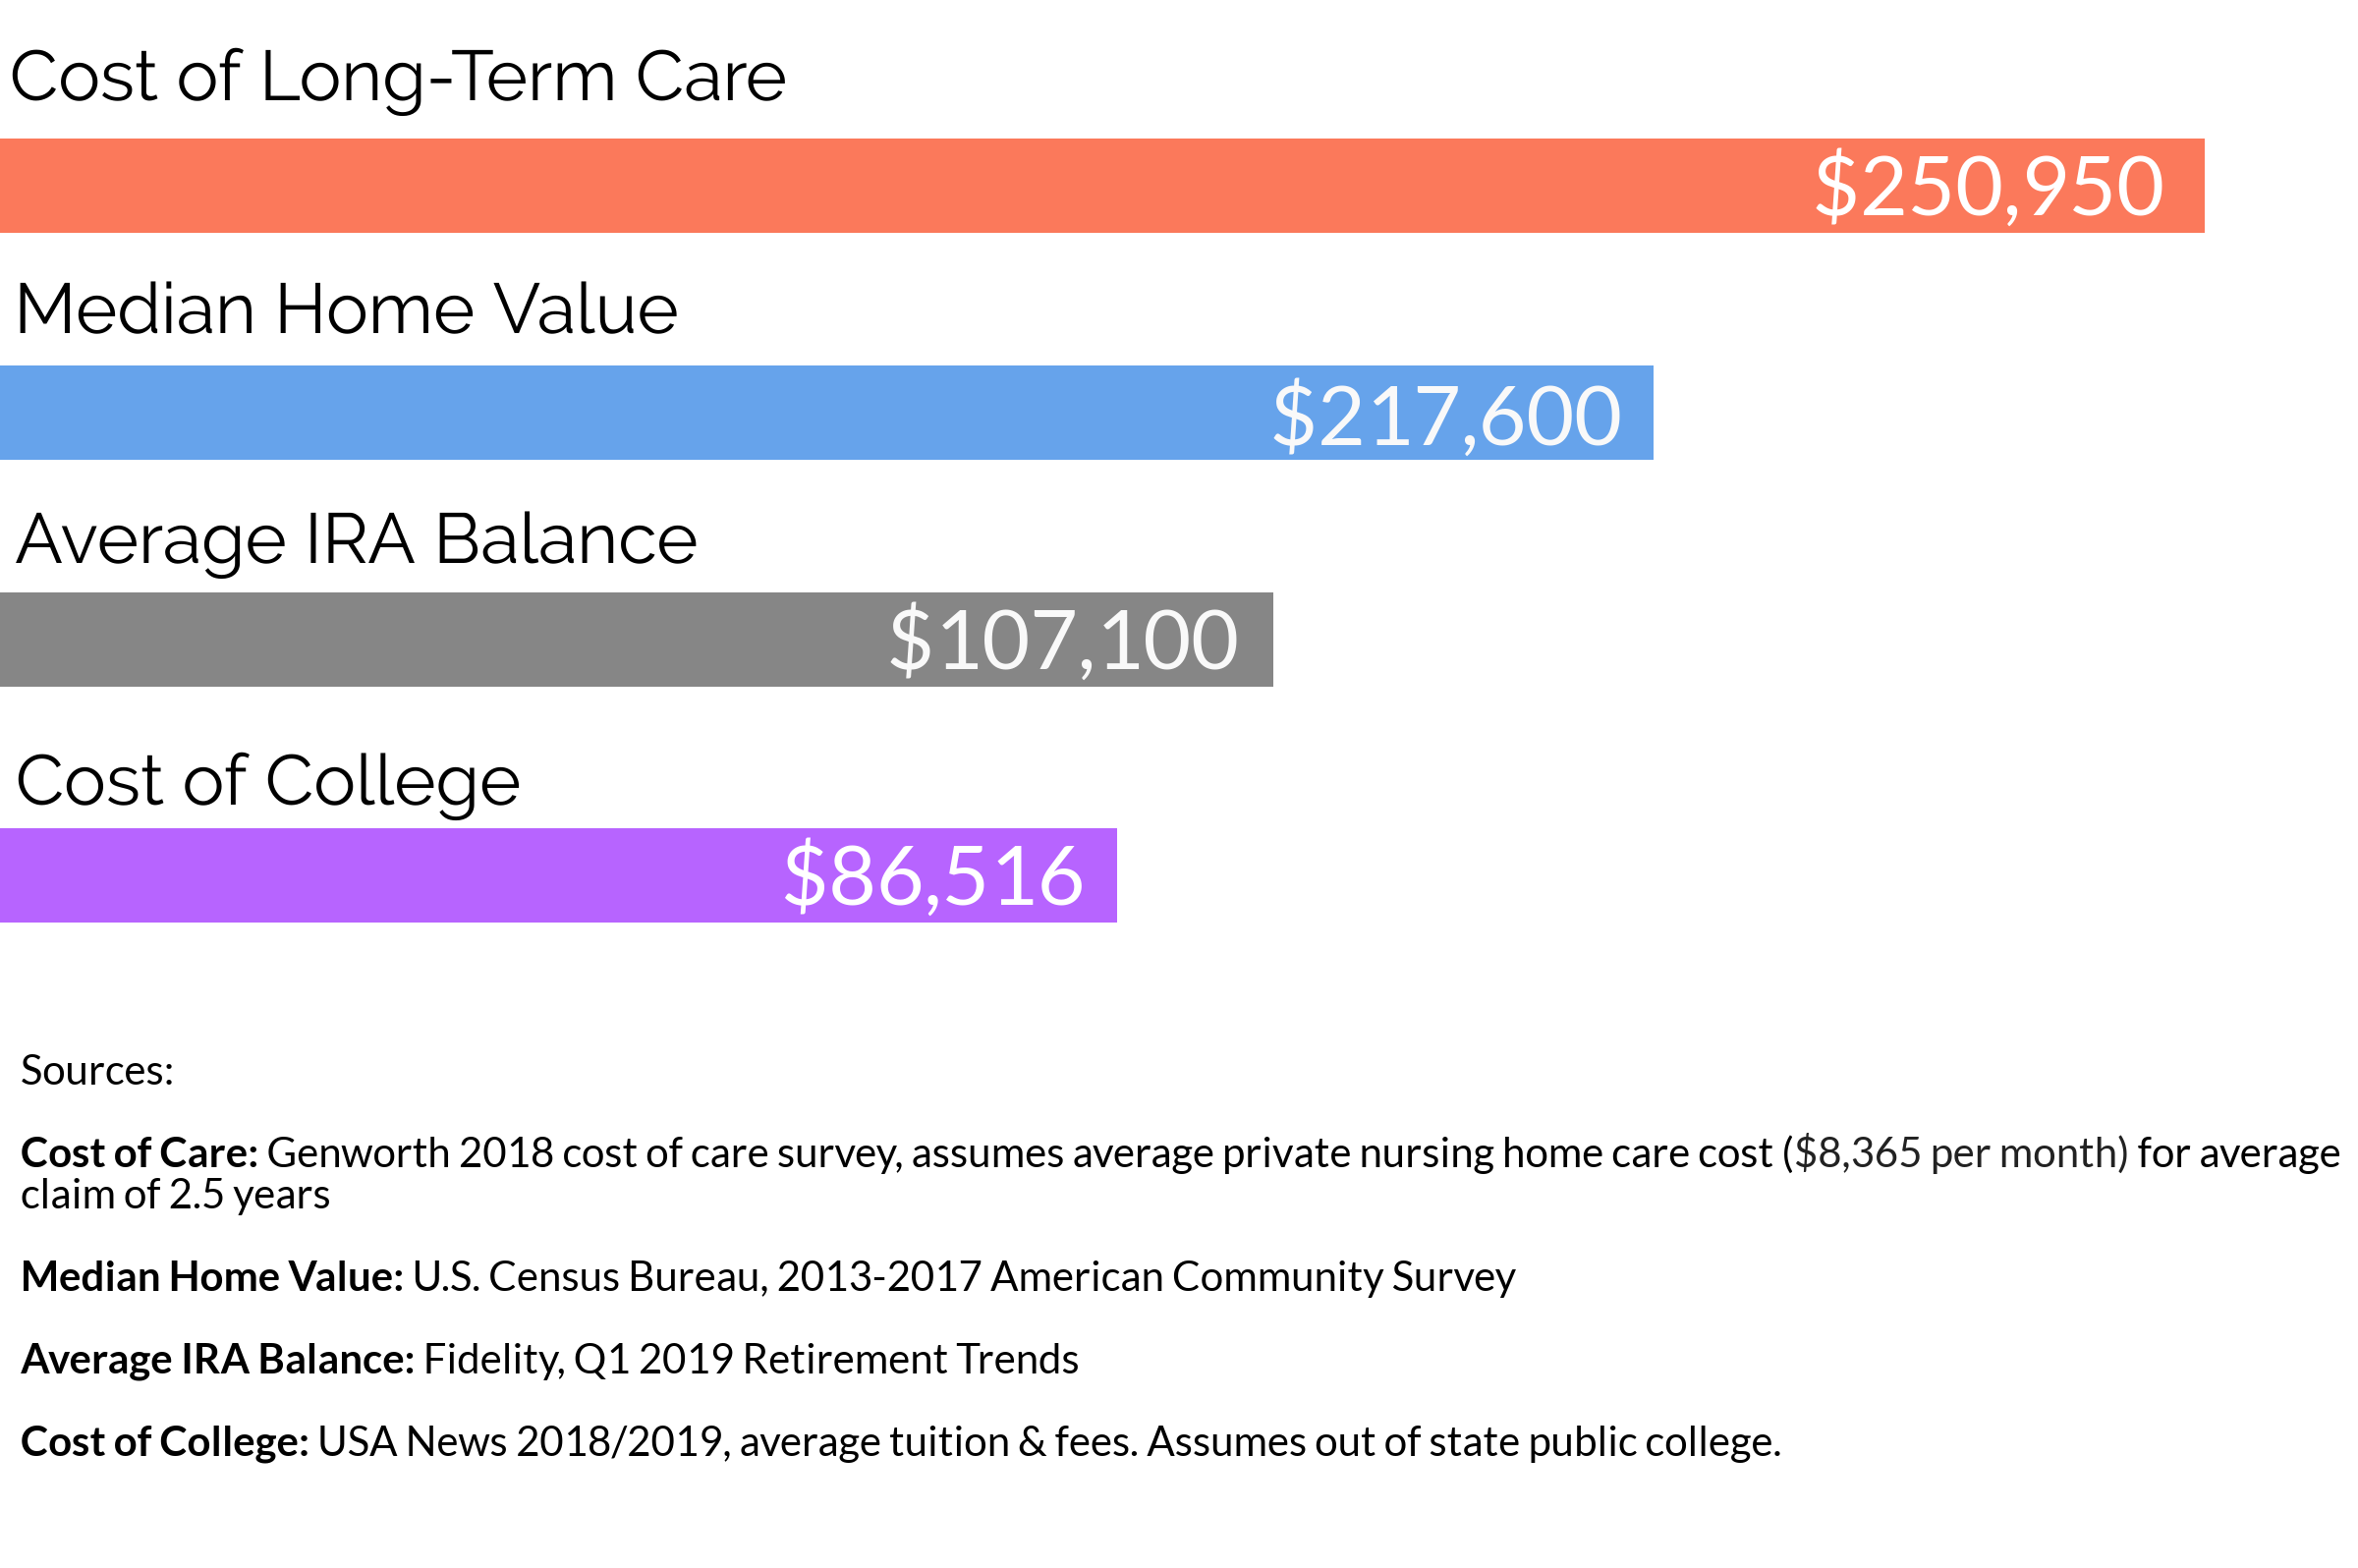Select the $250,950 value label
The image size is (2358, 1568).
coord(1987,187)
